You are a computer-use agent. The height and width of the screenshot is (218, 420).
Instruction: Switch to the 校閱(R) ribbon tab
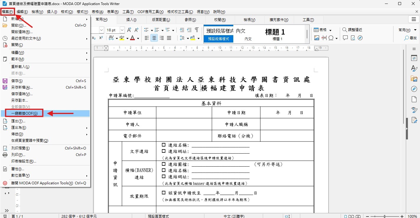coord(220,20)
